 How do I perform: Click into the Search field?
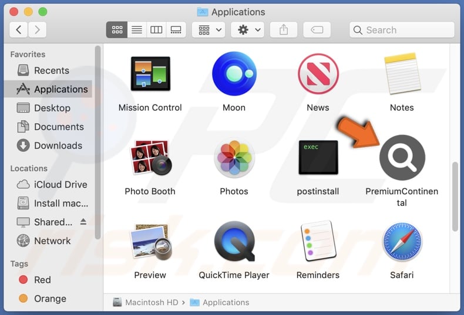coord(402,30)
